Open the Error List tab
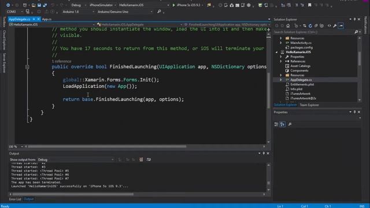Image resolution: width=370 pixels, height=208 pixels. pyautogui.click(x=15, y=199)
